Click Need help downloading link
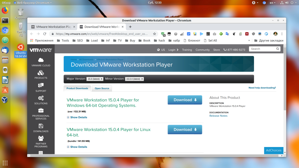Screen dimensions: 299x168 point(262,87)
